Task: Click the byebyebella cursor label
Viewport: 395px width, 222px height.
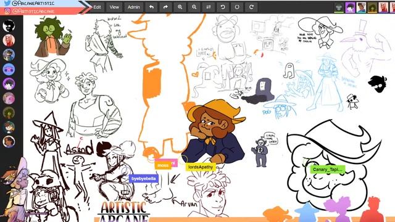Action: [144, 179]
